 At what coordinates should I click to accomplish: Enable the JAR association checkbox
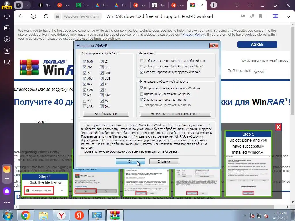pyautogui.click(x=84, y=106)
